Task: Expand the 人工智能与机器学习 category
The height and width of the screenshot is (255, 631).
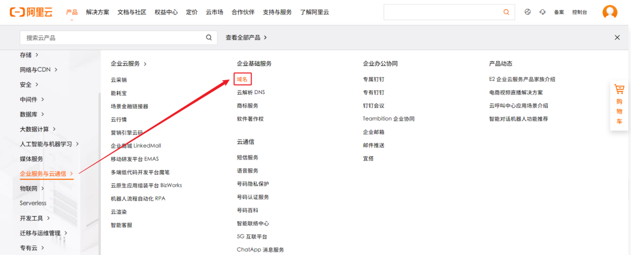Action: coord(49,144)
